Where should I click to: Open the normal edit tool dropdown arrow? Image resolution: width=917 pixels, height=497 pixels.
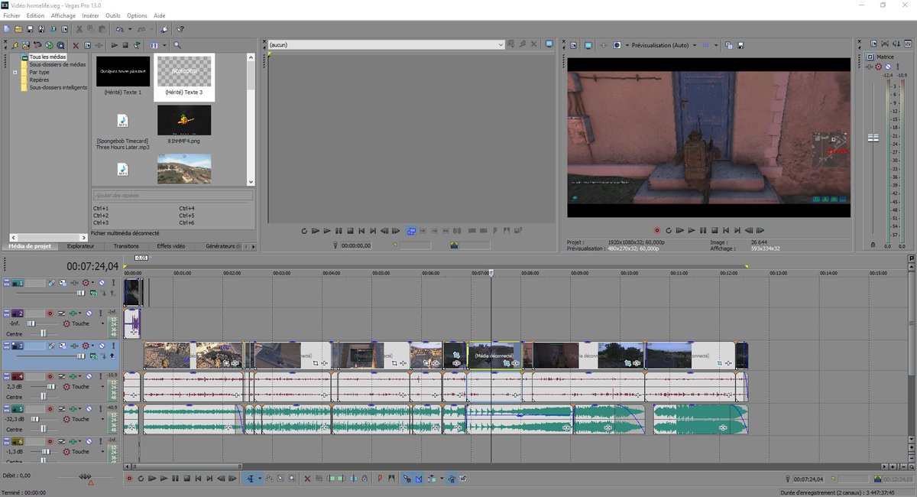[260, 479]
